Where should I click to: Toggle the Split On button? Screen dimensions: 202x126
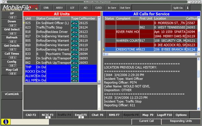click(178, 8)
